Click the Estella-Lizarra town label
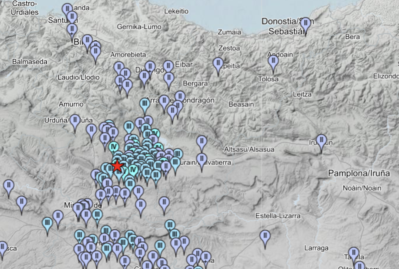This screenshot has width=399, height=269. tap(278, 216)
